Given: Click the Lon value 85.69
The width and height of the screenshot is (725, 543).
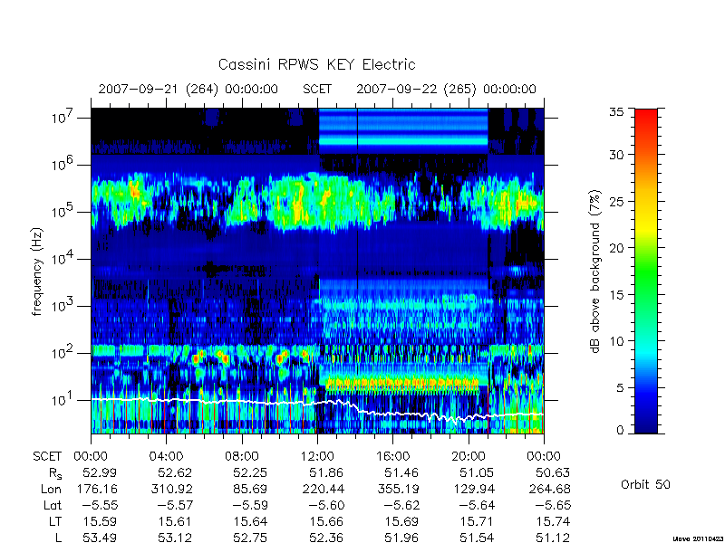Looking at the screenshot, I should 251,489.
